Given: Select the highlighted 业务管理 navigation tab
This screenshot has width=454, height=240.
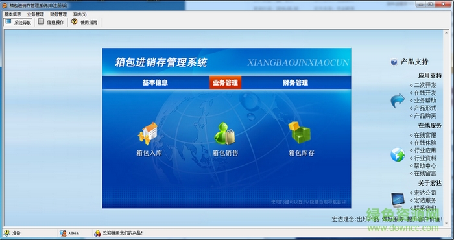Looking at the screenshot, I should click(225, 83).
